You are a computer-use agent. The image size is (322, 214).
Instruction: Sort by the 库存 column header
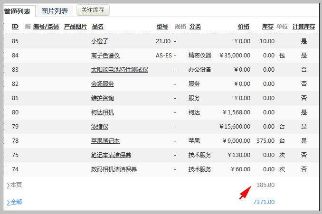267,27
